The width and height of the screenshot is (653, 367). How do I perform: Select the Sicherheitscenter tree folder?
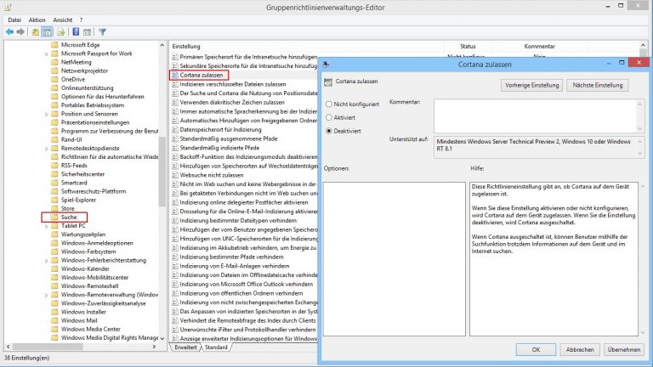(82, 174)
